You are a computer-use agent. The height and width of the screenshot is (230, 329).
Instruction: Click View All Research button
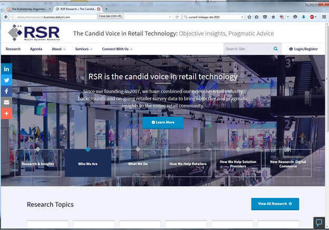[275, 204]
